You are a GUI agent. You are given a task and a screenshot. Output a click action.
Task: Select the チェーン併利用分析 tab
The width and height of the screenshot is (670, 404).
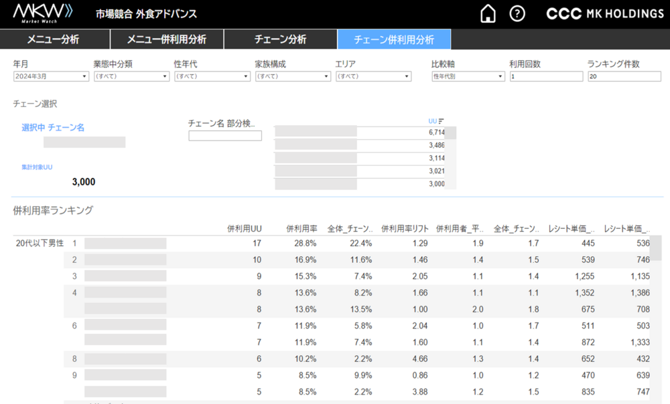coord(394,39)
